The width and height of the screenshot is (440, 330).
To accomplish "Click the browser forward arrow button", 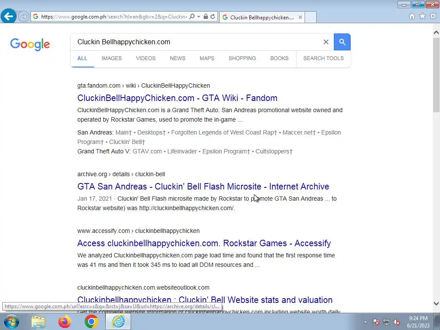I will pos(24,17).
